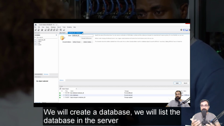Open the Scripting menu
Viewport: 224px width, 126px height.
[69, 27]
